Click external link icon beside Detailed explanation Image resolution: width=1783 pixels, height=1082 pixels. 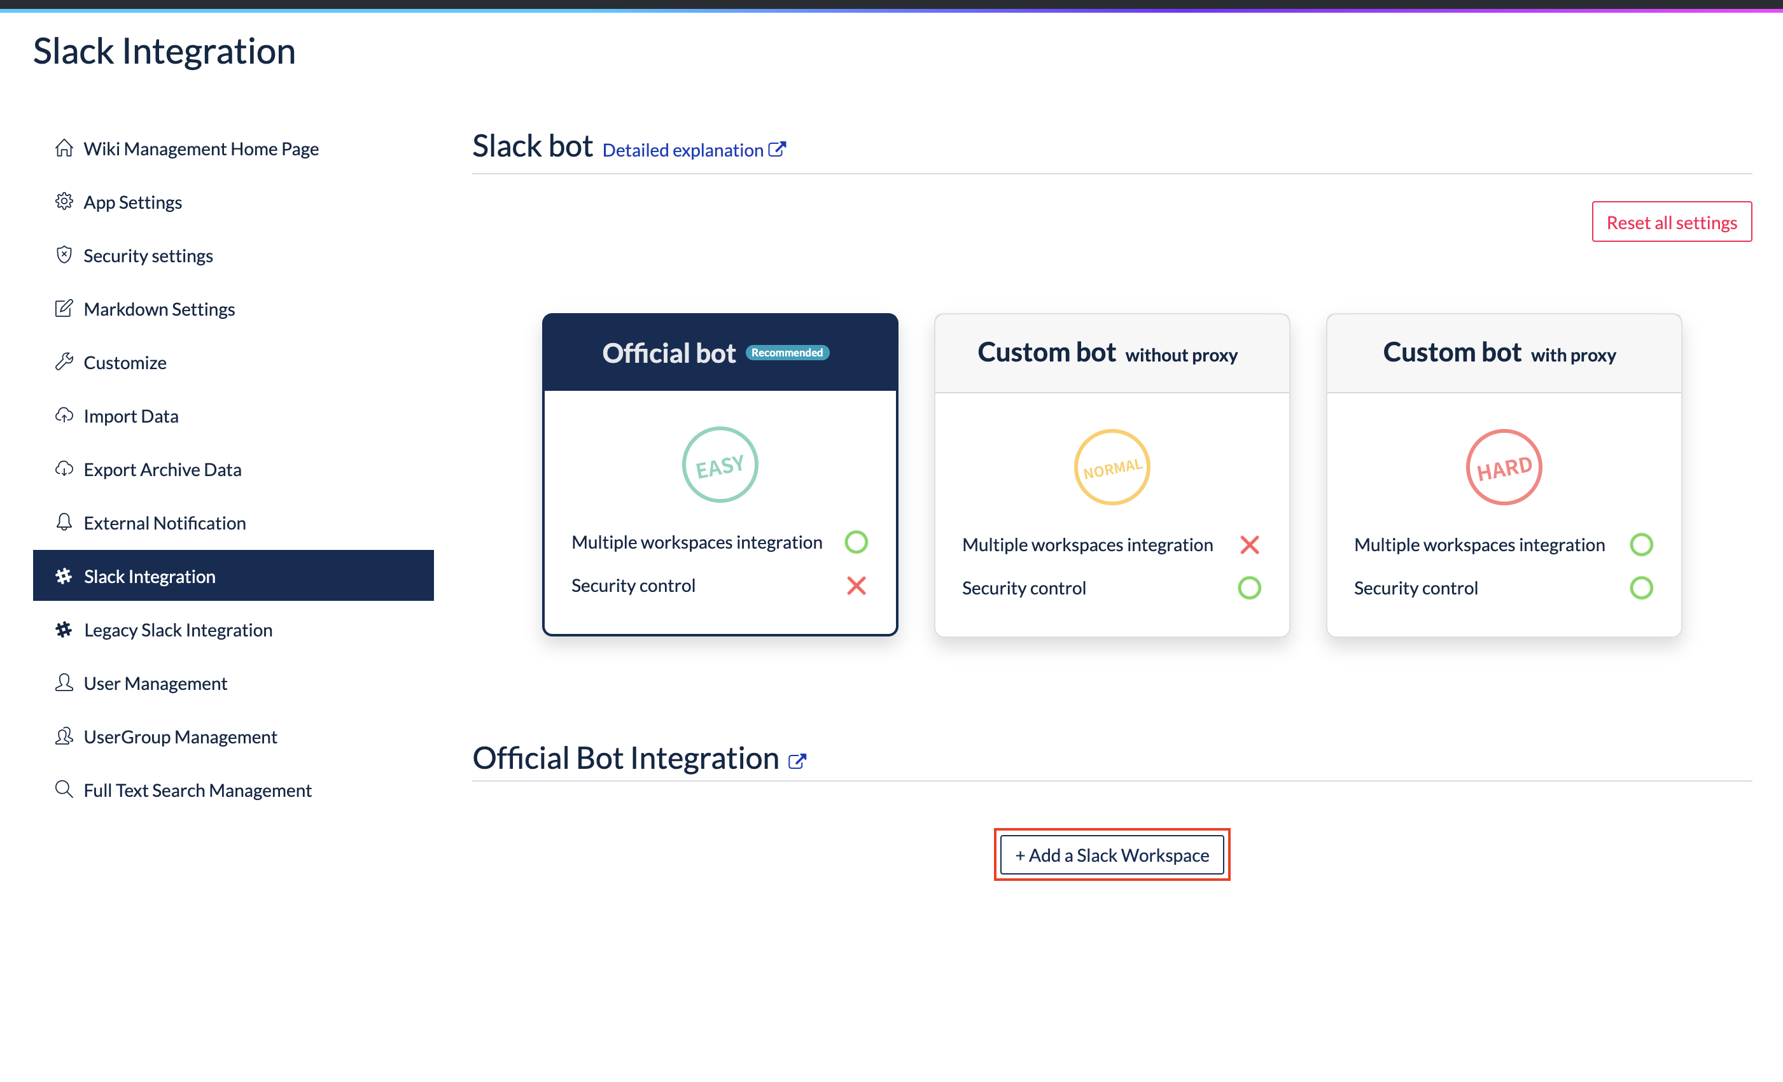tap(776, 149)
